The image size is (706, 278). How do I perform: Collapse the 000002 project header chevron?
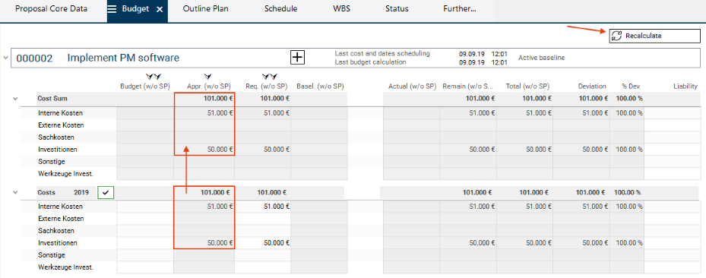pos(5,58)
